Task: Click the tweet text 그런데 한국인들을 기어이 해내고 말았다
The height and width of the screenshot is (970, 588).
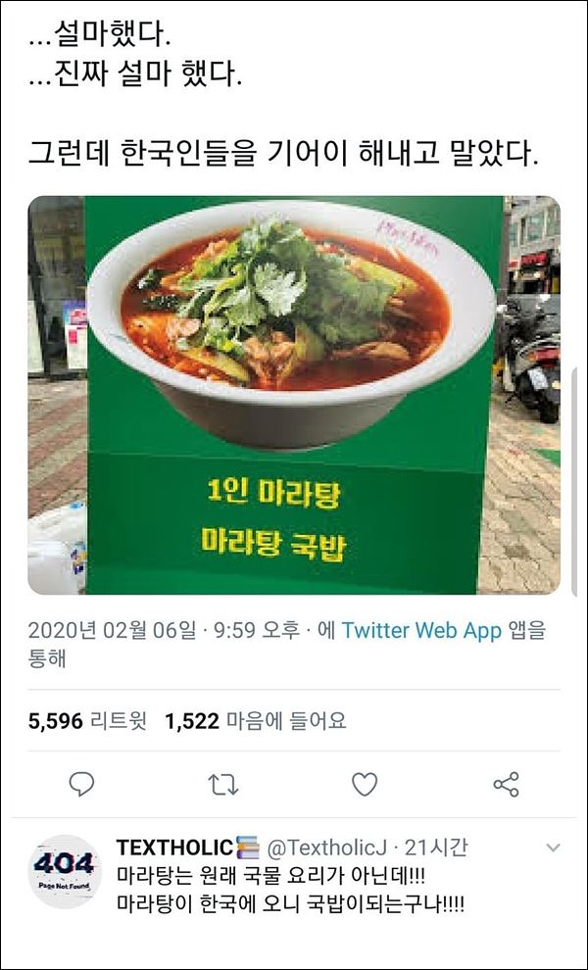Action: (x=283, y=154)
